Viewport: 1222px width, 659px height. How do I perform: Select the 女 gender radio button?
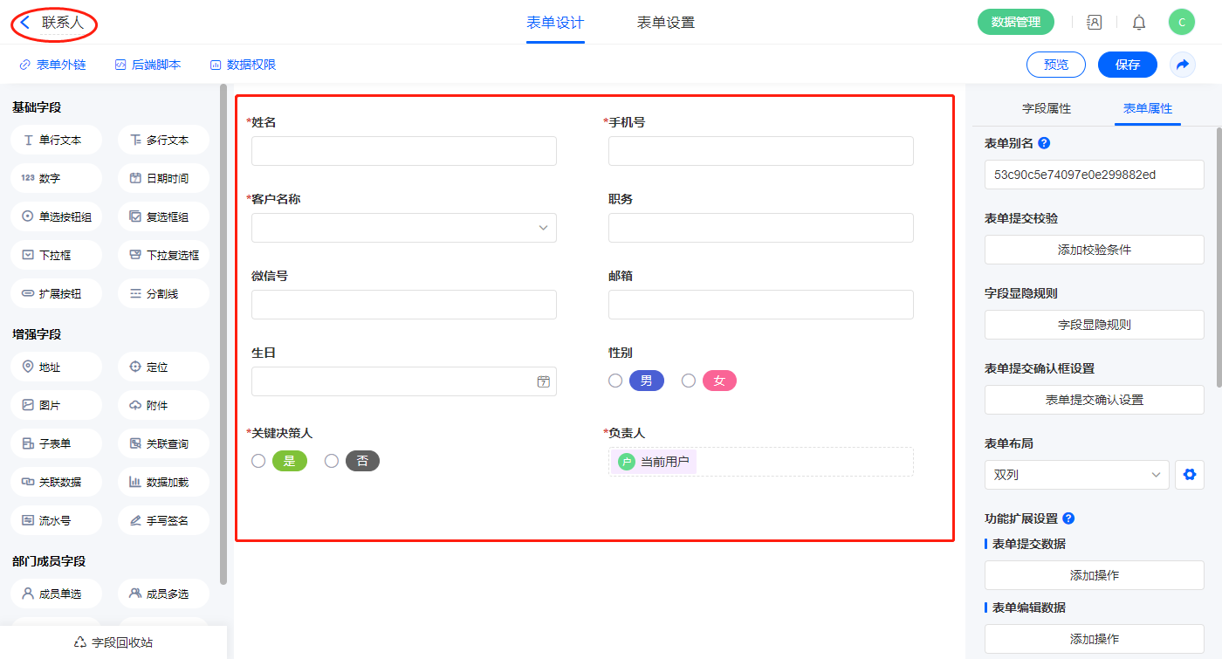(689, 381)
